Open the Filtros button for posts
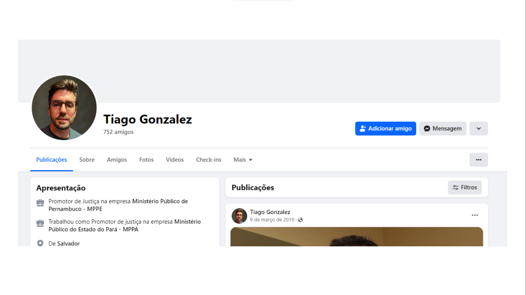 point(465,187)
